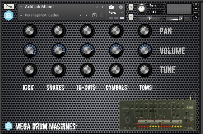Viewport: 203px width, 134px height.
Task: Click the Hi-Hats tune knob
Action: (x=87, y=70)
